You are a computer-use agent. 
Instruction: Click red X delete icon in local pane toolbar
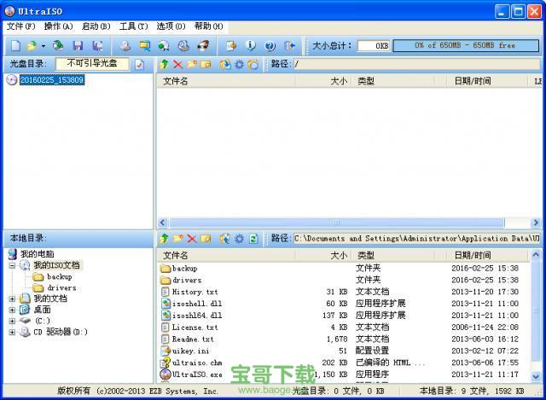click(x=192, y=239)
